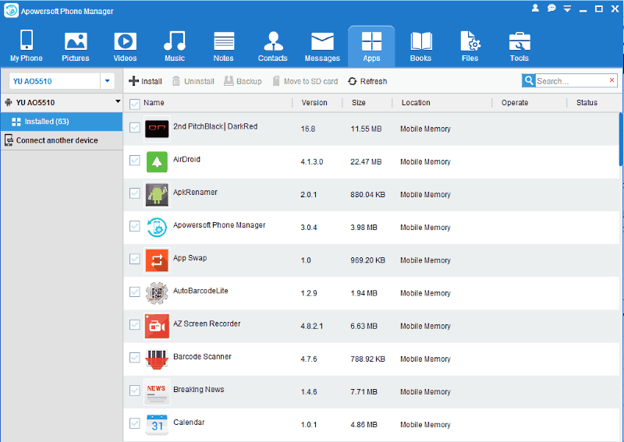
Task: Click the vertical scrollbar of app list
Action: tap(621, 140)
